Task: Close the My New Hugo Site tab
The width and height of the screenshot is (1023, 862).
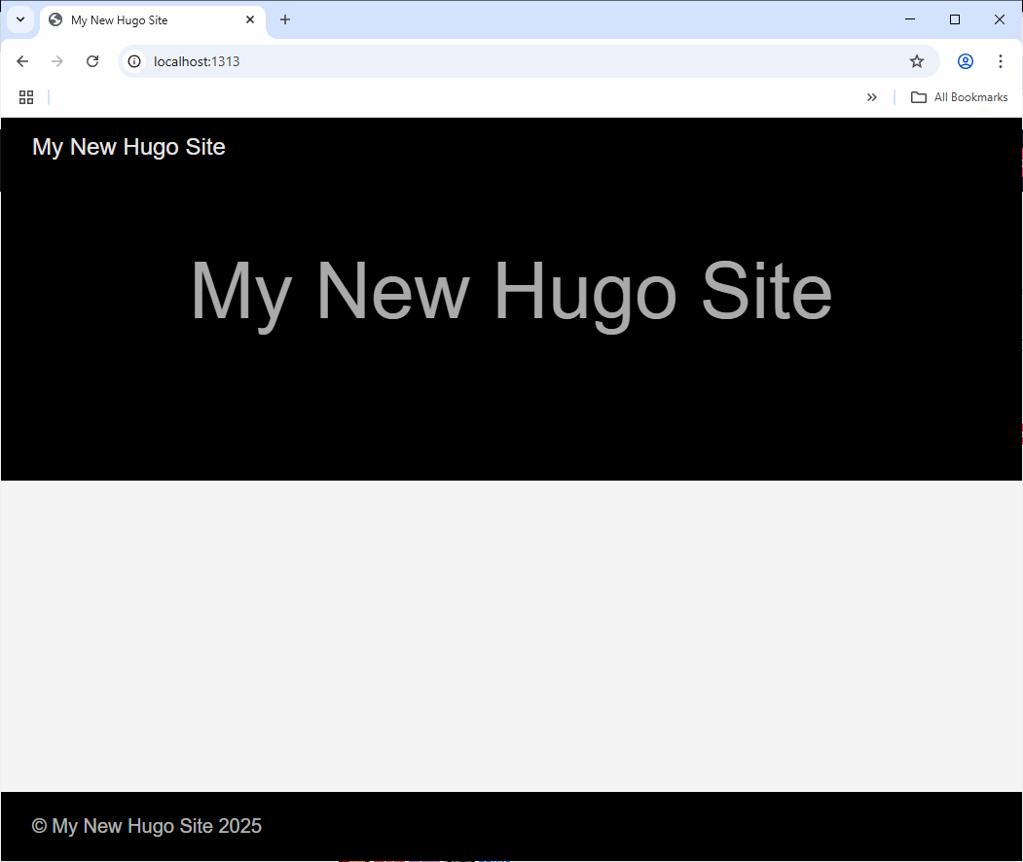Action: pos(250,19)
